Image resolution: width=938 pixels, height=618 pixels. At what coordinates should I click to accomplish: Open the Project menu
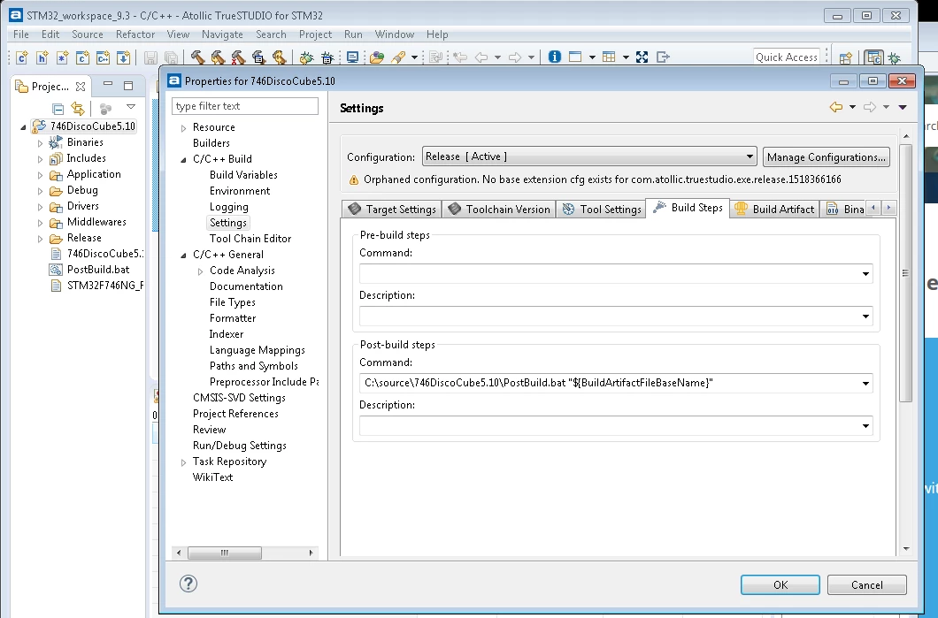point(315,34)
